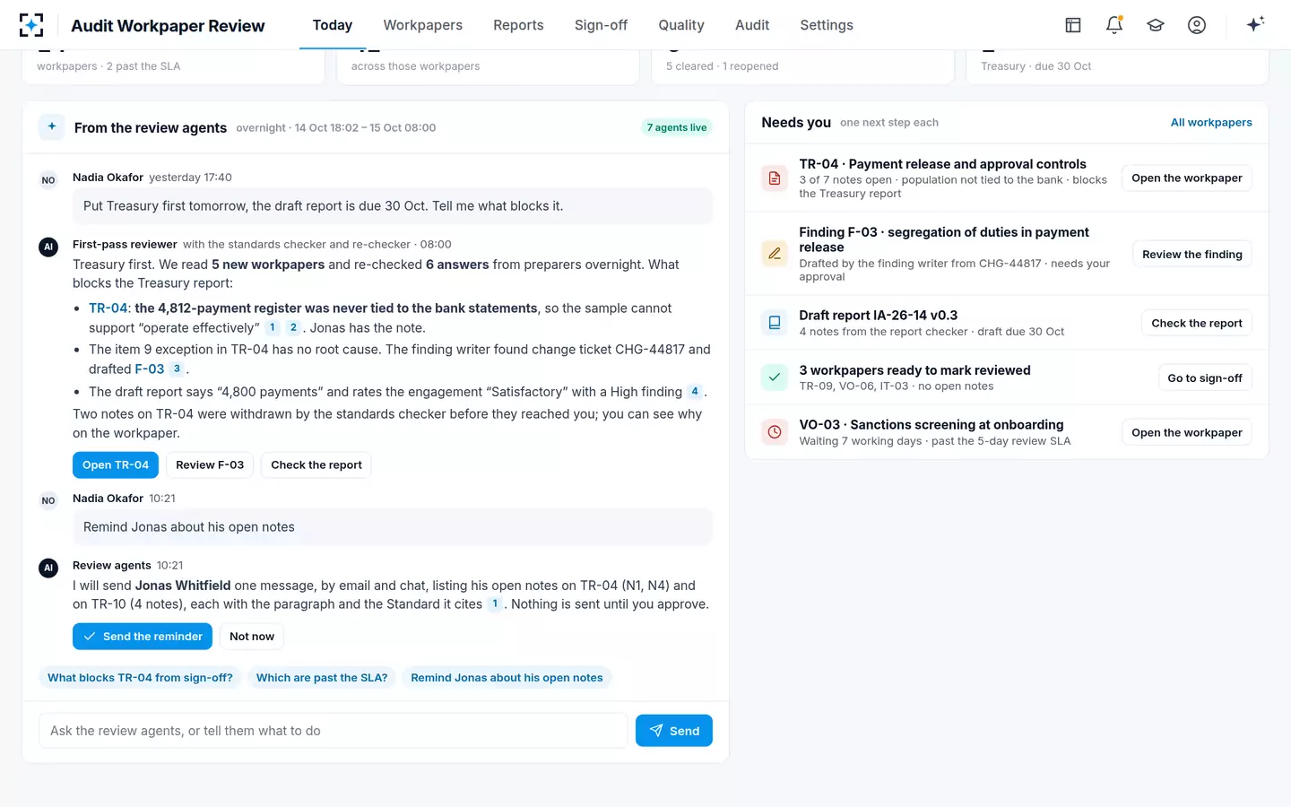Screen dimensions: 1291x807
Task: Click the VO-03 clock overdue icon
Action: click(775, 432)
